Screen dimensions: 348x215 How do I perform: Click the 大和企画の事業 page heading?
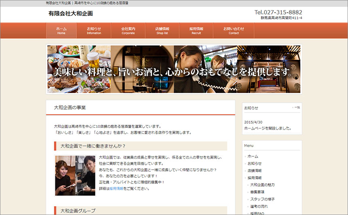[x=70, y=107]
